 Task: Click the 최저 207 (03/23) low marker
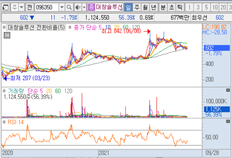pos(30,78)
